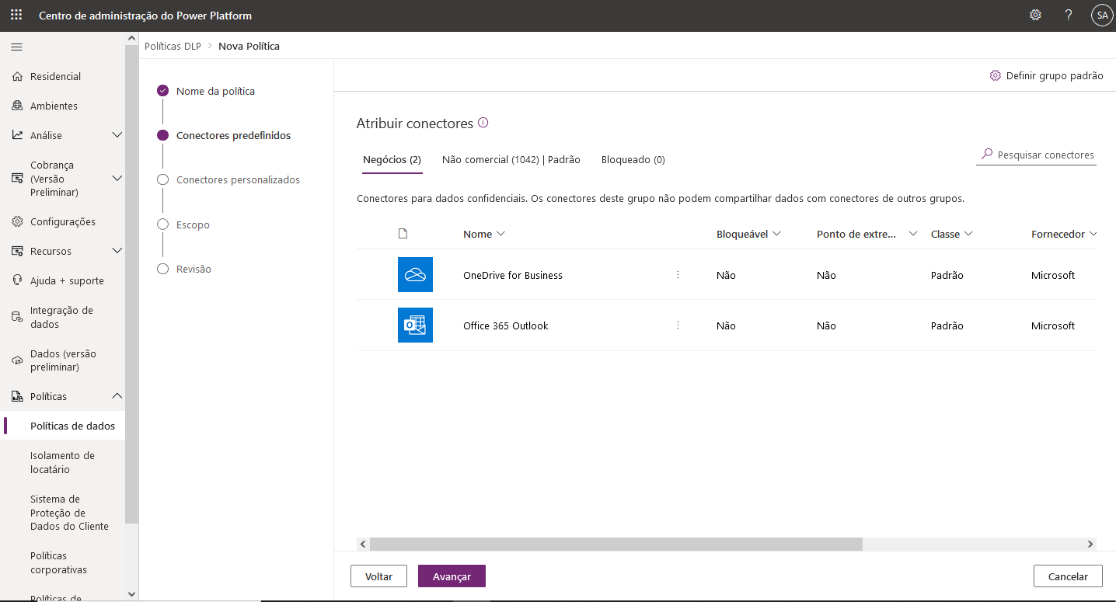The height and width of the screenshot is (602, 1116).
Task: Click the Configurações gear icon in sidebar
Action: [x=17, y=221]
